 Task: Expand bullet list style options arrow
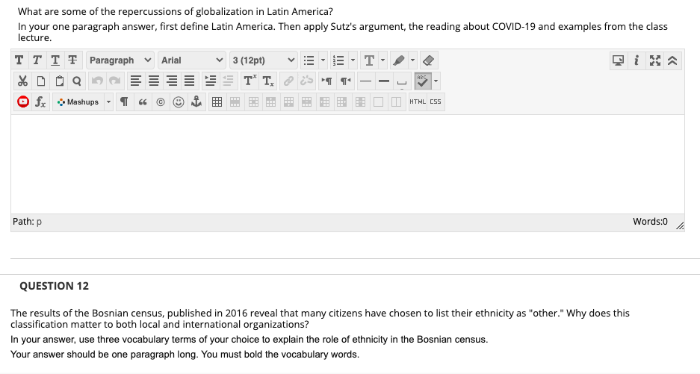323,60
